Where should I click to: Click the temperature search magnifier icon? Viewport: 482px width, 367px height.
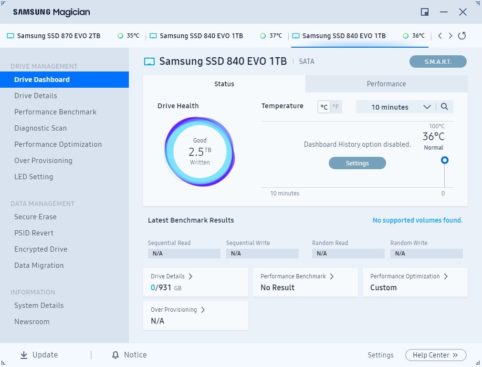444,107
